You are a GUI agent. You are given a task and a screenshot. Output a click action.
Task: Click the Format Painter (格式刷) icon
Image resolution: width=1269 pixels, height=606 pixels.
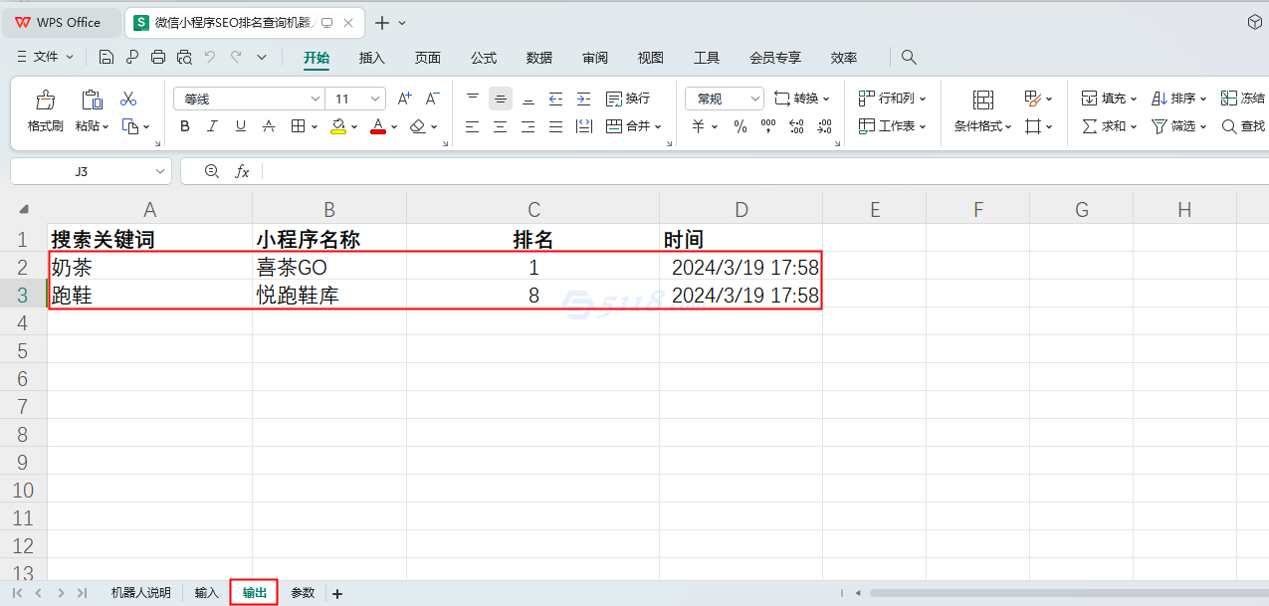coord(45,101)
